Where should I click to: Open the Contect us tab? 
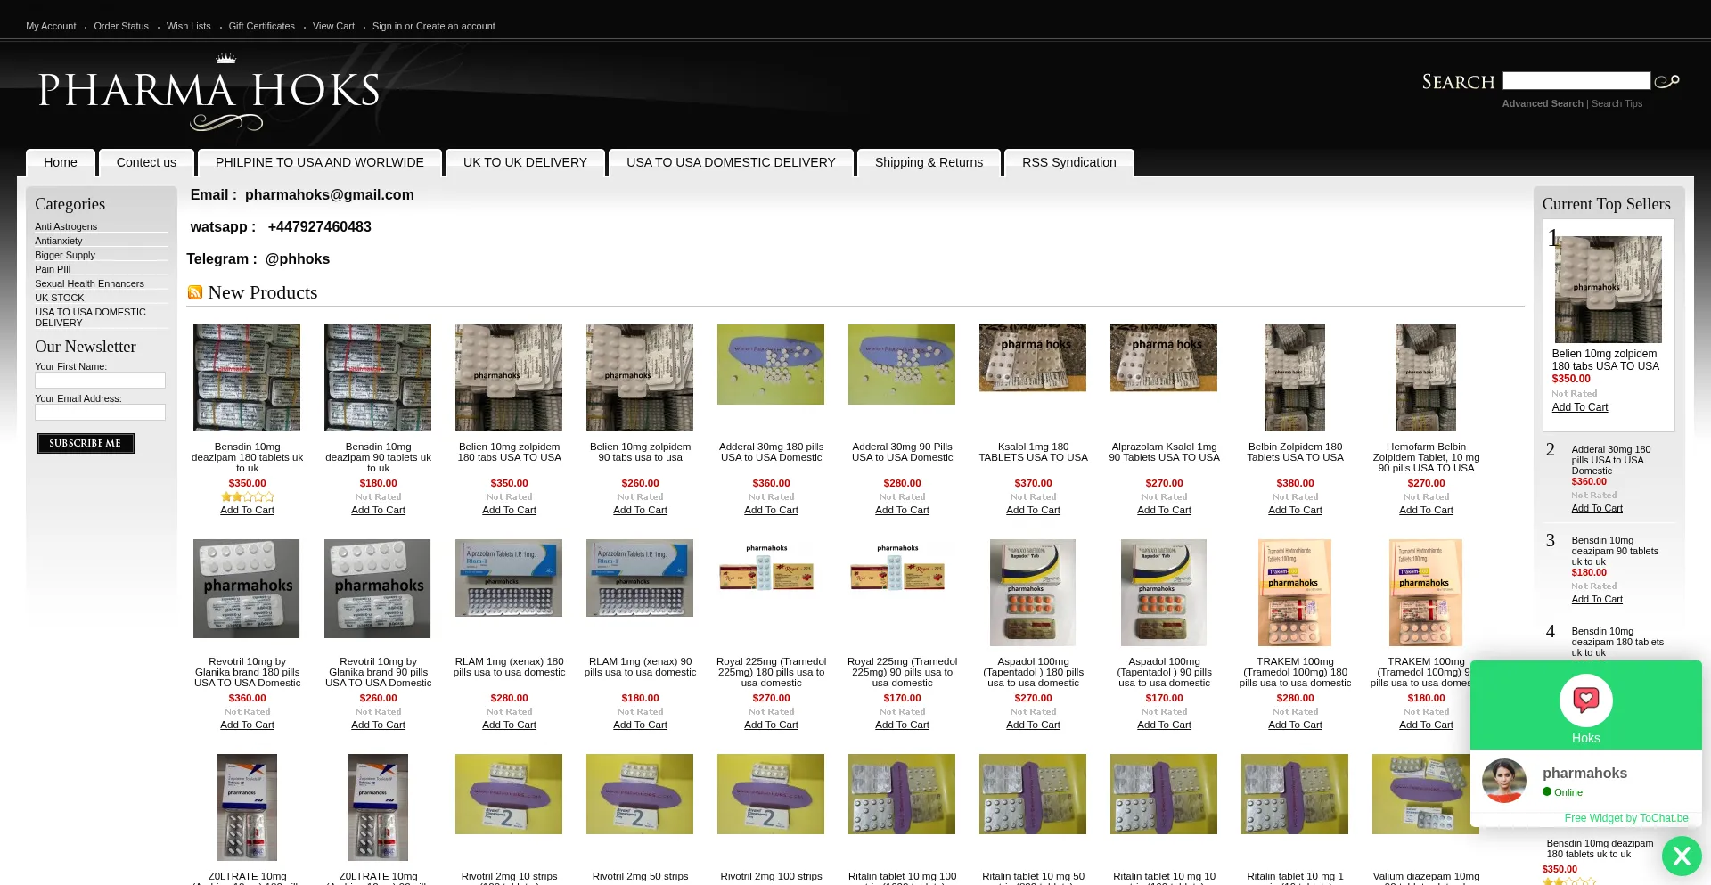tap(146, 162)
